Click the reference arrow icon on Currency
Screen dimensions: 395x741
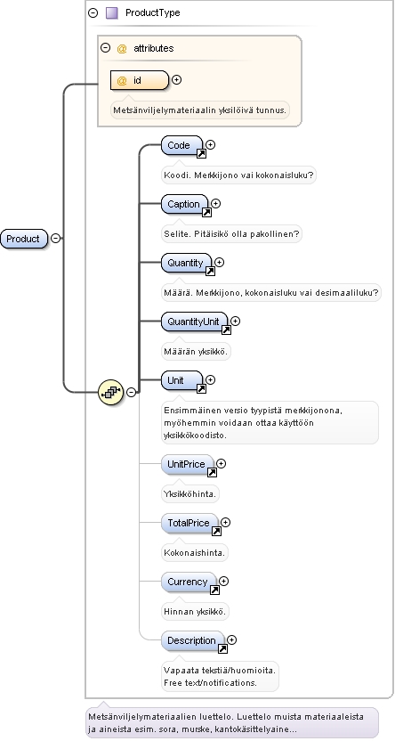point(214,590)
